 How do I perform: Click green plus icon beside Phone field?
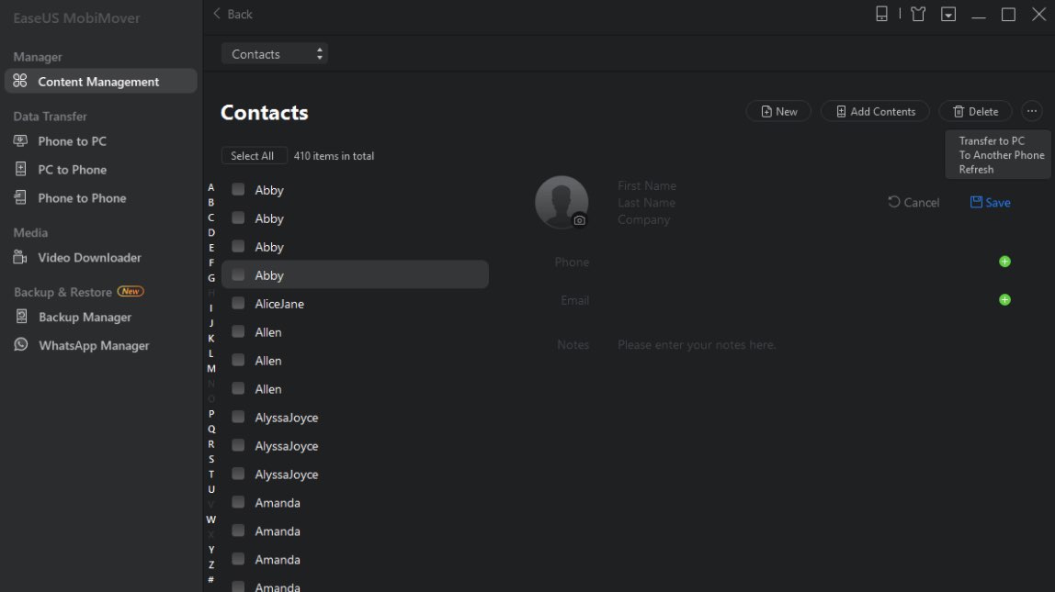coord(1004,262)
